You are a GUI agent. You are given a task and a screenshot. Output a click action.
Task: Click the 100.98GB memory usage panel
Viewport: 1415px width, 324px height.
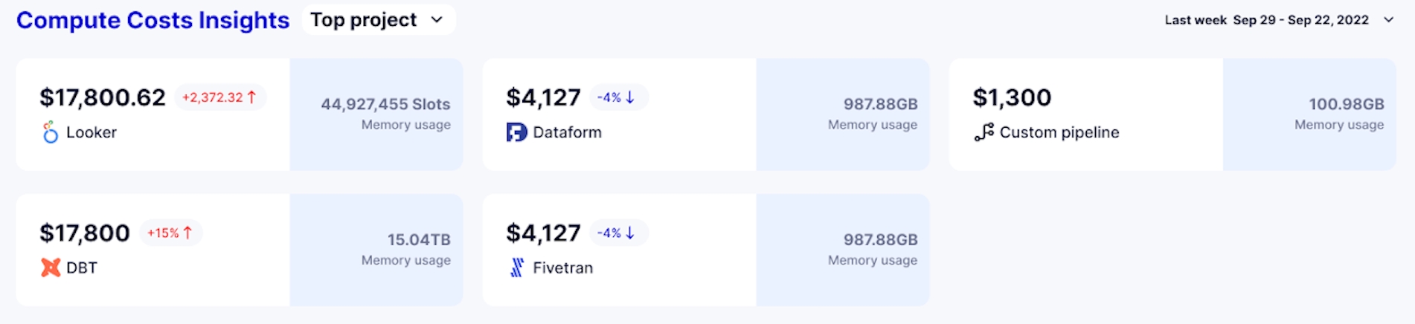click(1309, 114)
